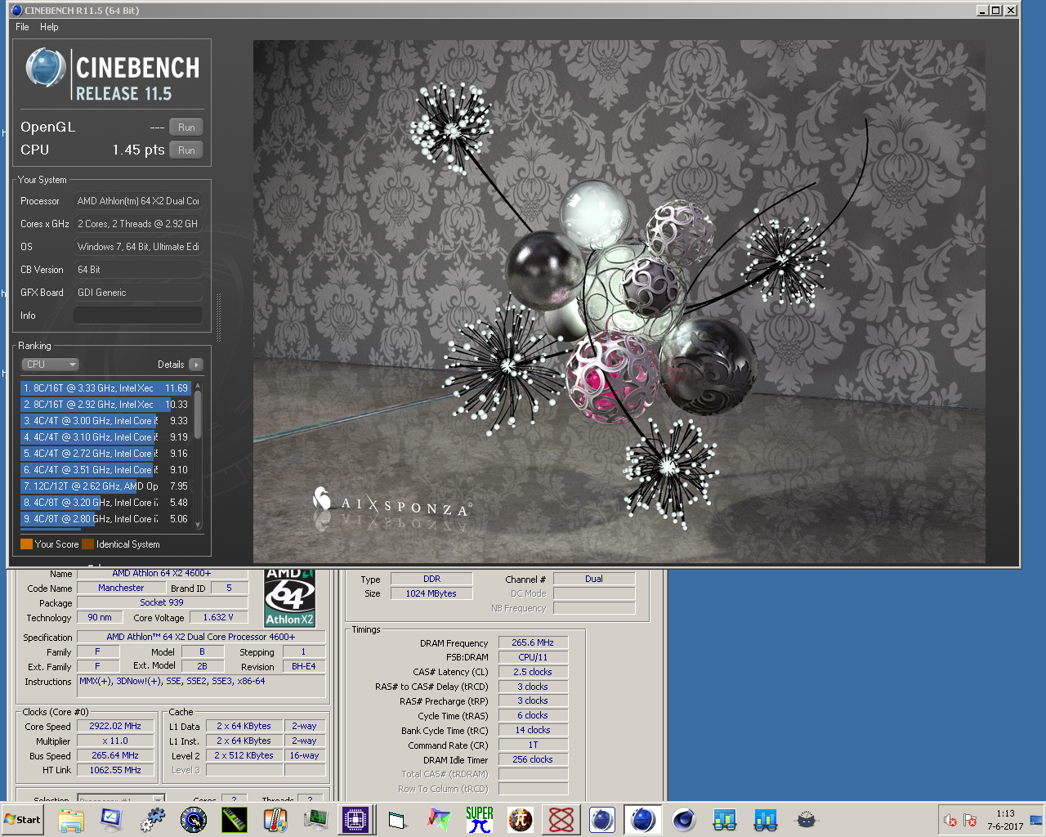Open the flaming pi icon in taskbar
The height and width of the screenshot is (837, 1046).
point(521,820)
